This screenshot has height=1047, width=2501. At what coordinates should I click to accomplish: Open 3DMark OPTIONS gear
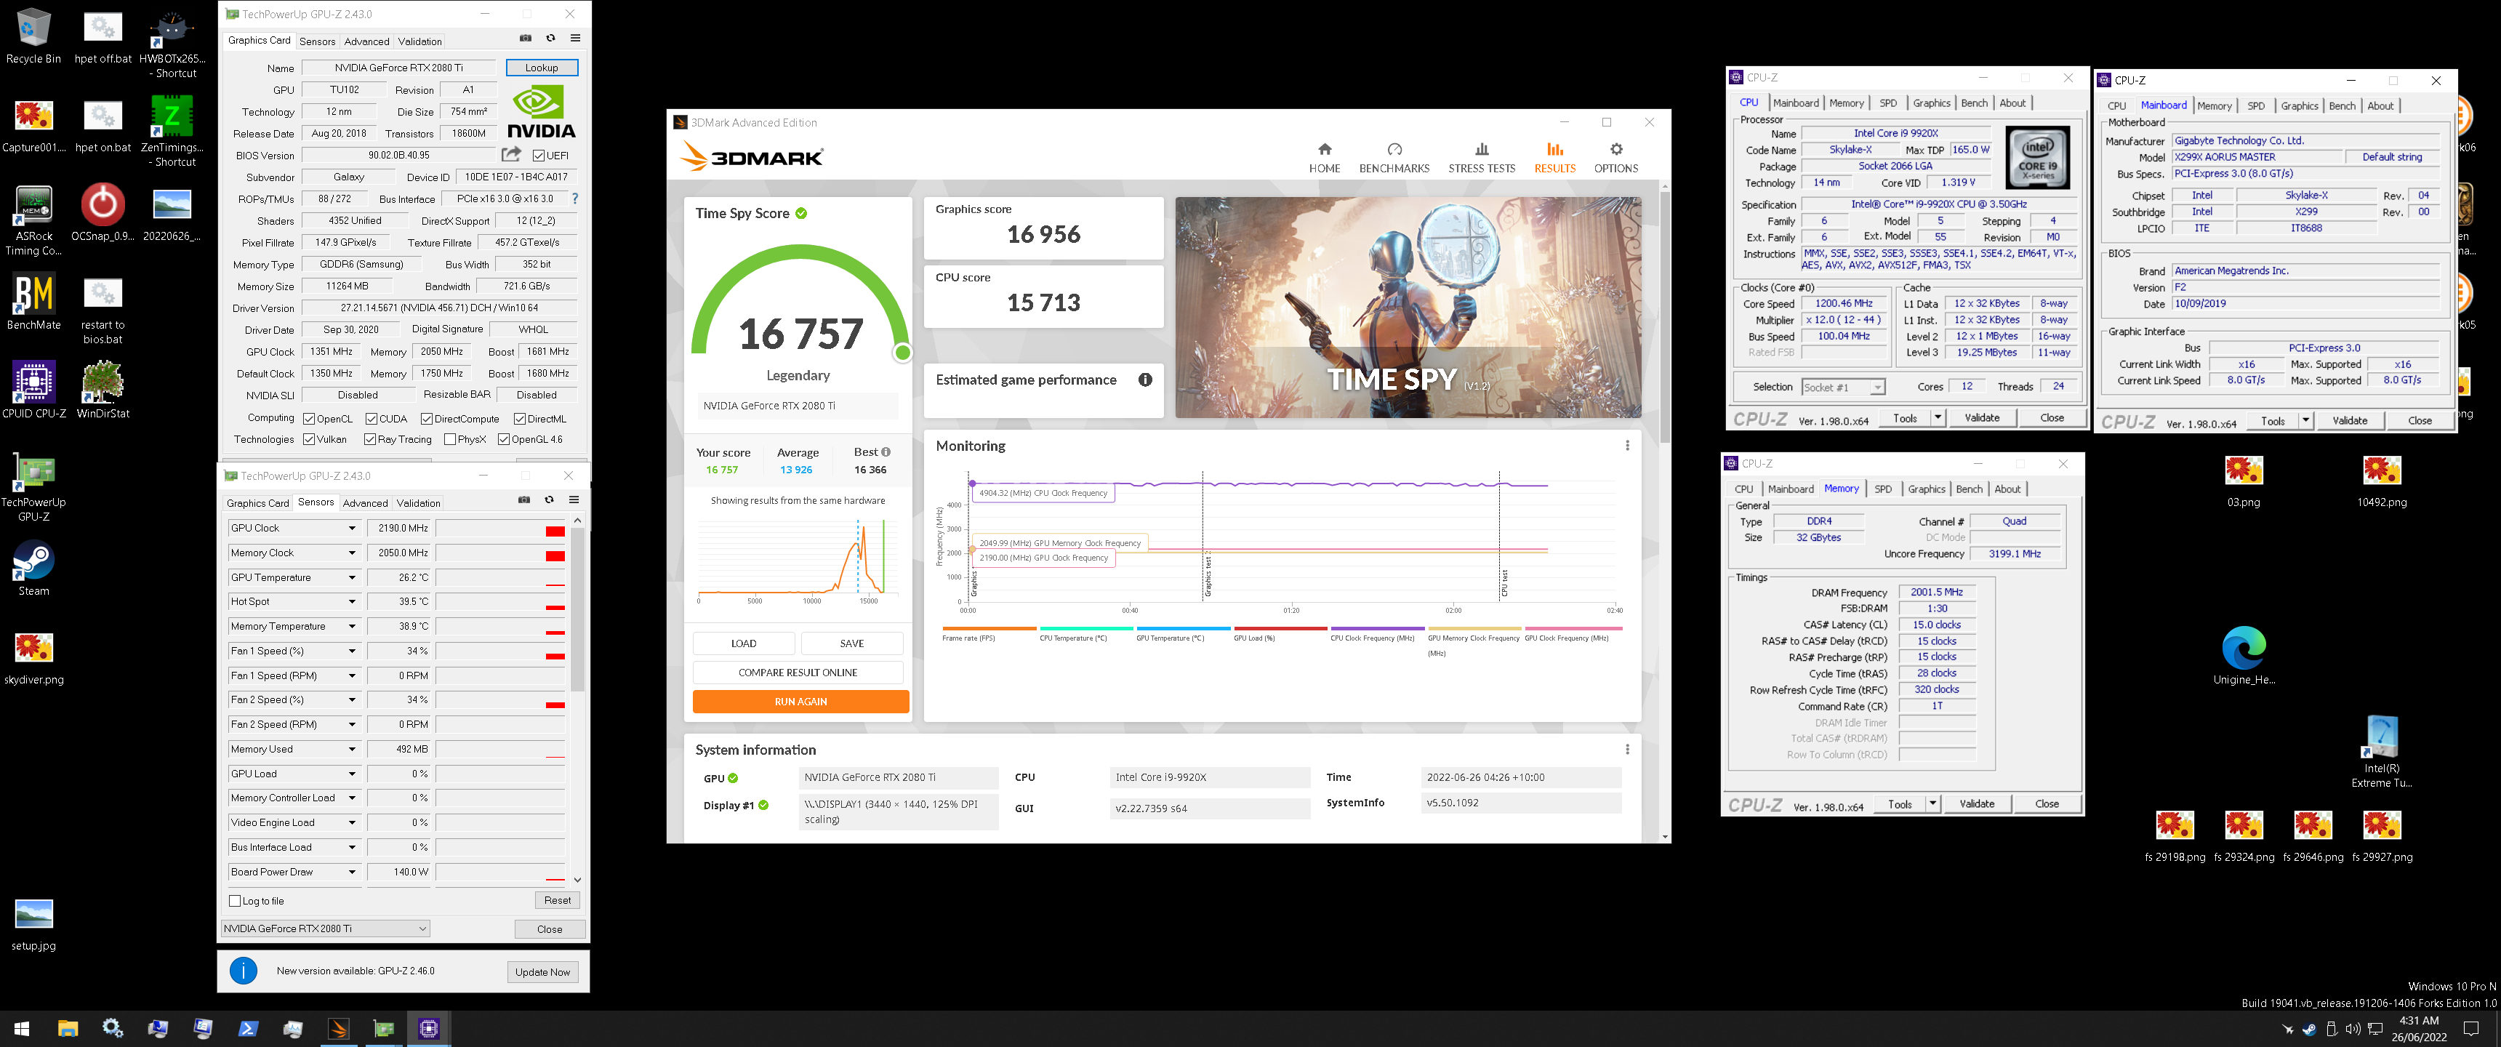(1615, 157)
